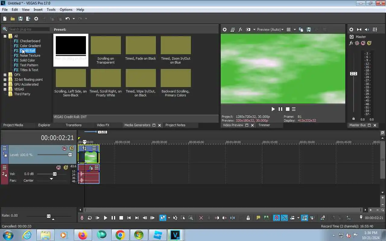Click the Event Pan/Crop icon on video clip
The height and width of the screenshot is (241, 386).
(x=84, y=148)
